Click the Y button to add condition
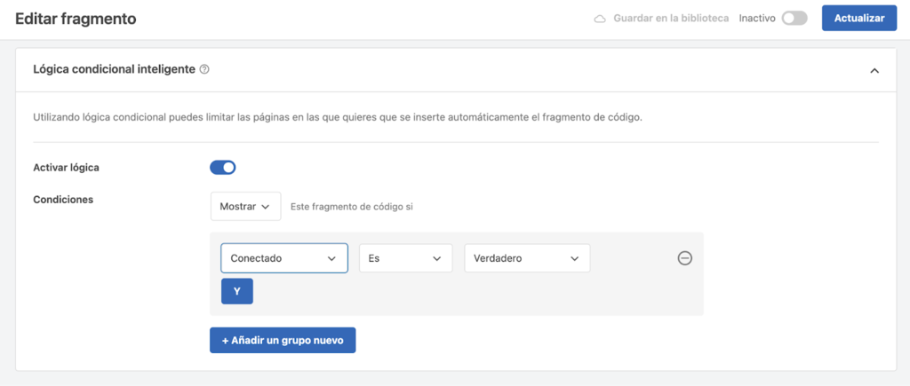This screenshot has width=910, height=386. tap(236, 291)
